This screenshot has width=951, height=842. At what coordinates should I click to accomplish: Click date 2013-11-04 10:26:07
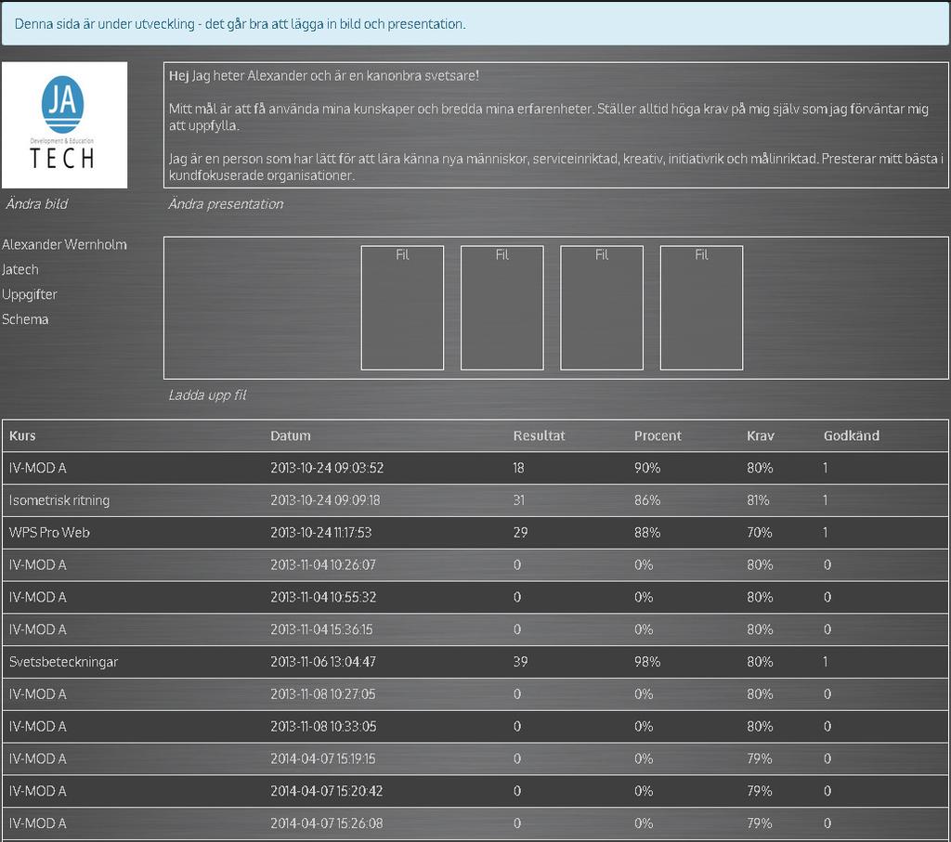tap(323, 565)
